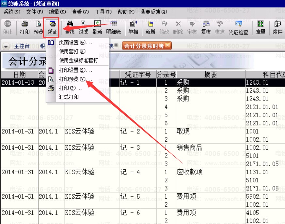
Task: Click the 刷新 (Refresh) toolbar icon
Action: pyautogui.click(x=97, y=27)
